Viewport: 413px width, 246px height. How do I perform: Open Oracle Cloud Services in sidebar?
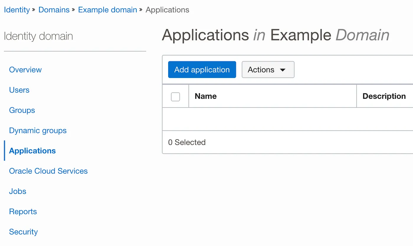click(x=48, y=171)
